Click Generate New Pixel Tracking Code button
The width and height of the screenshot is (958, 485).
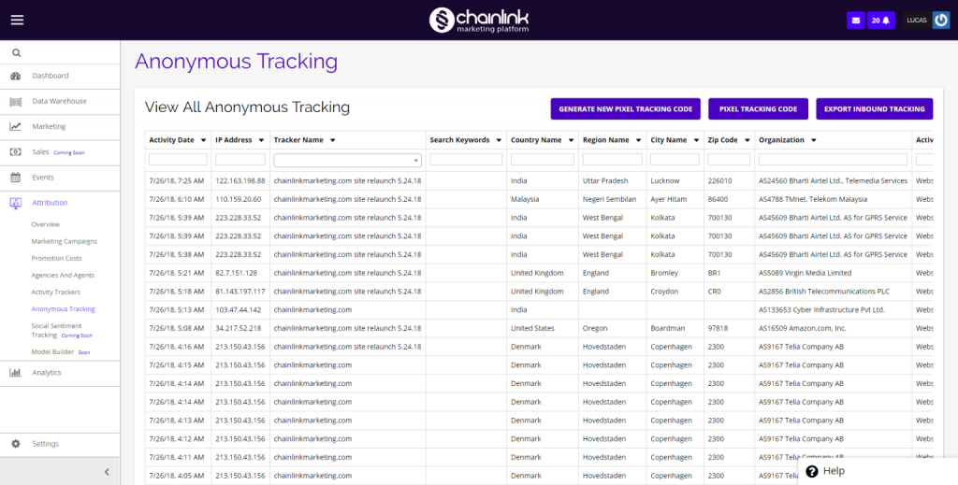pos(625,109)
